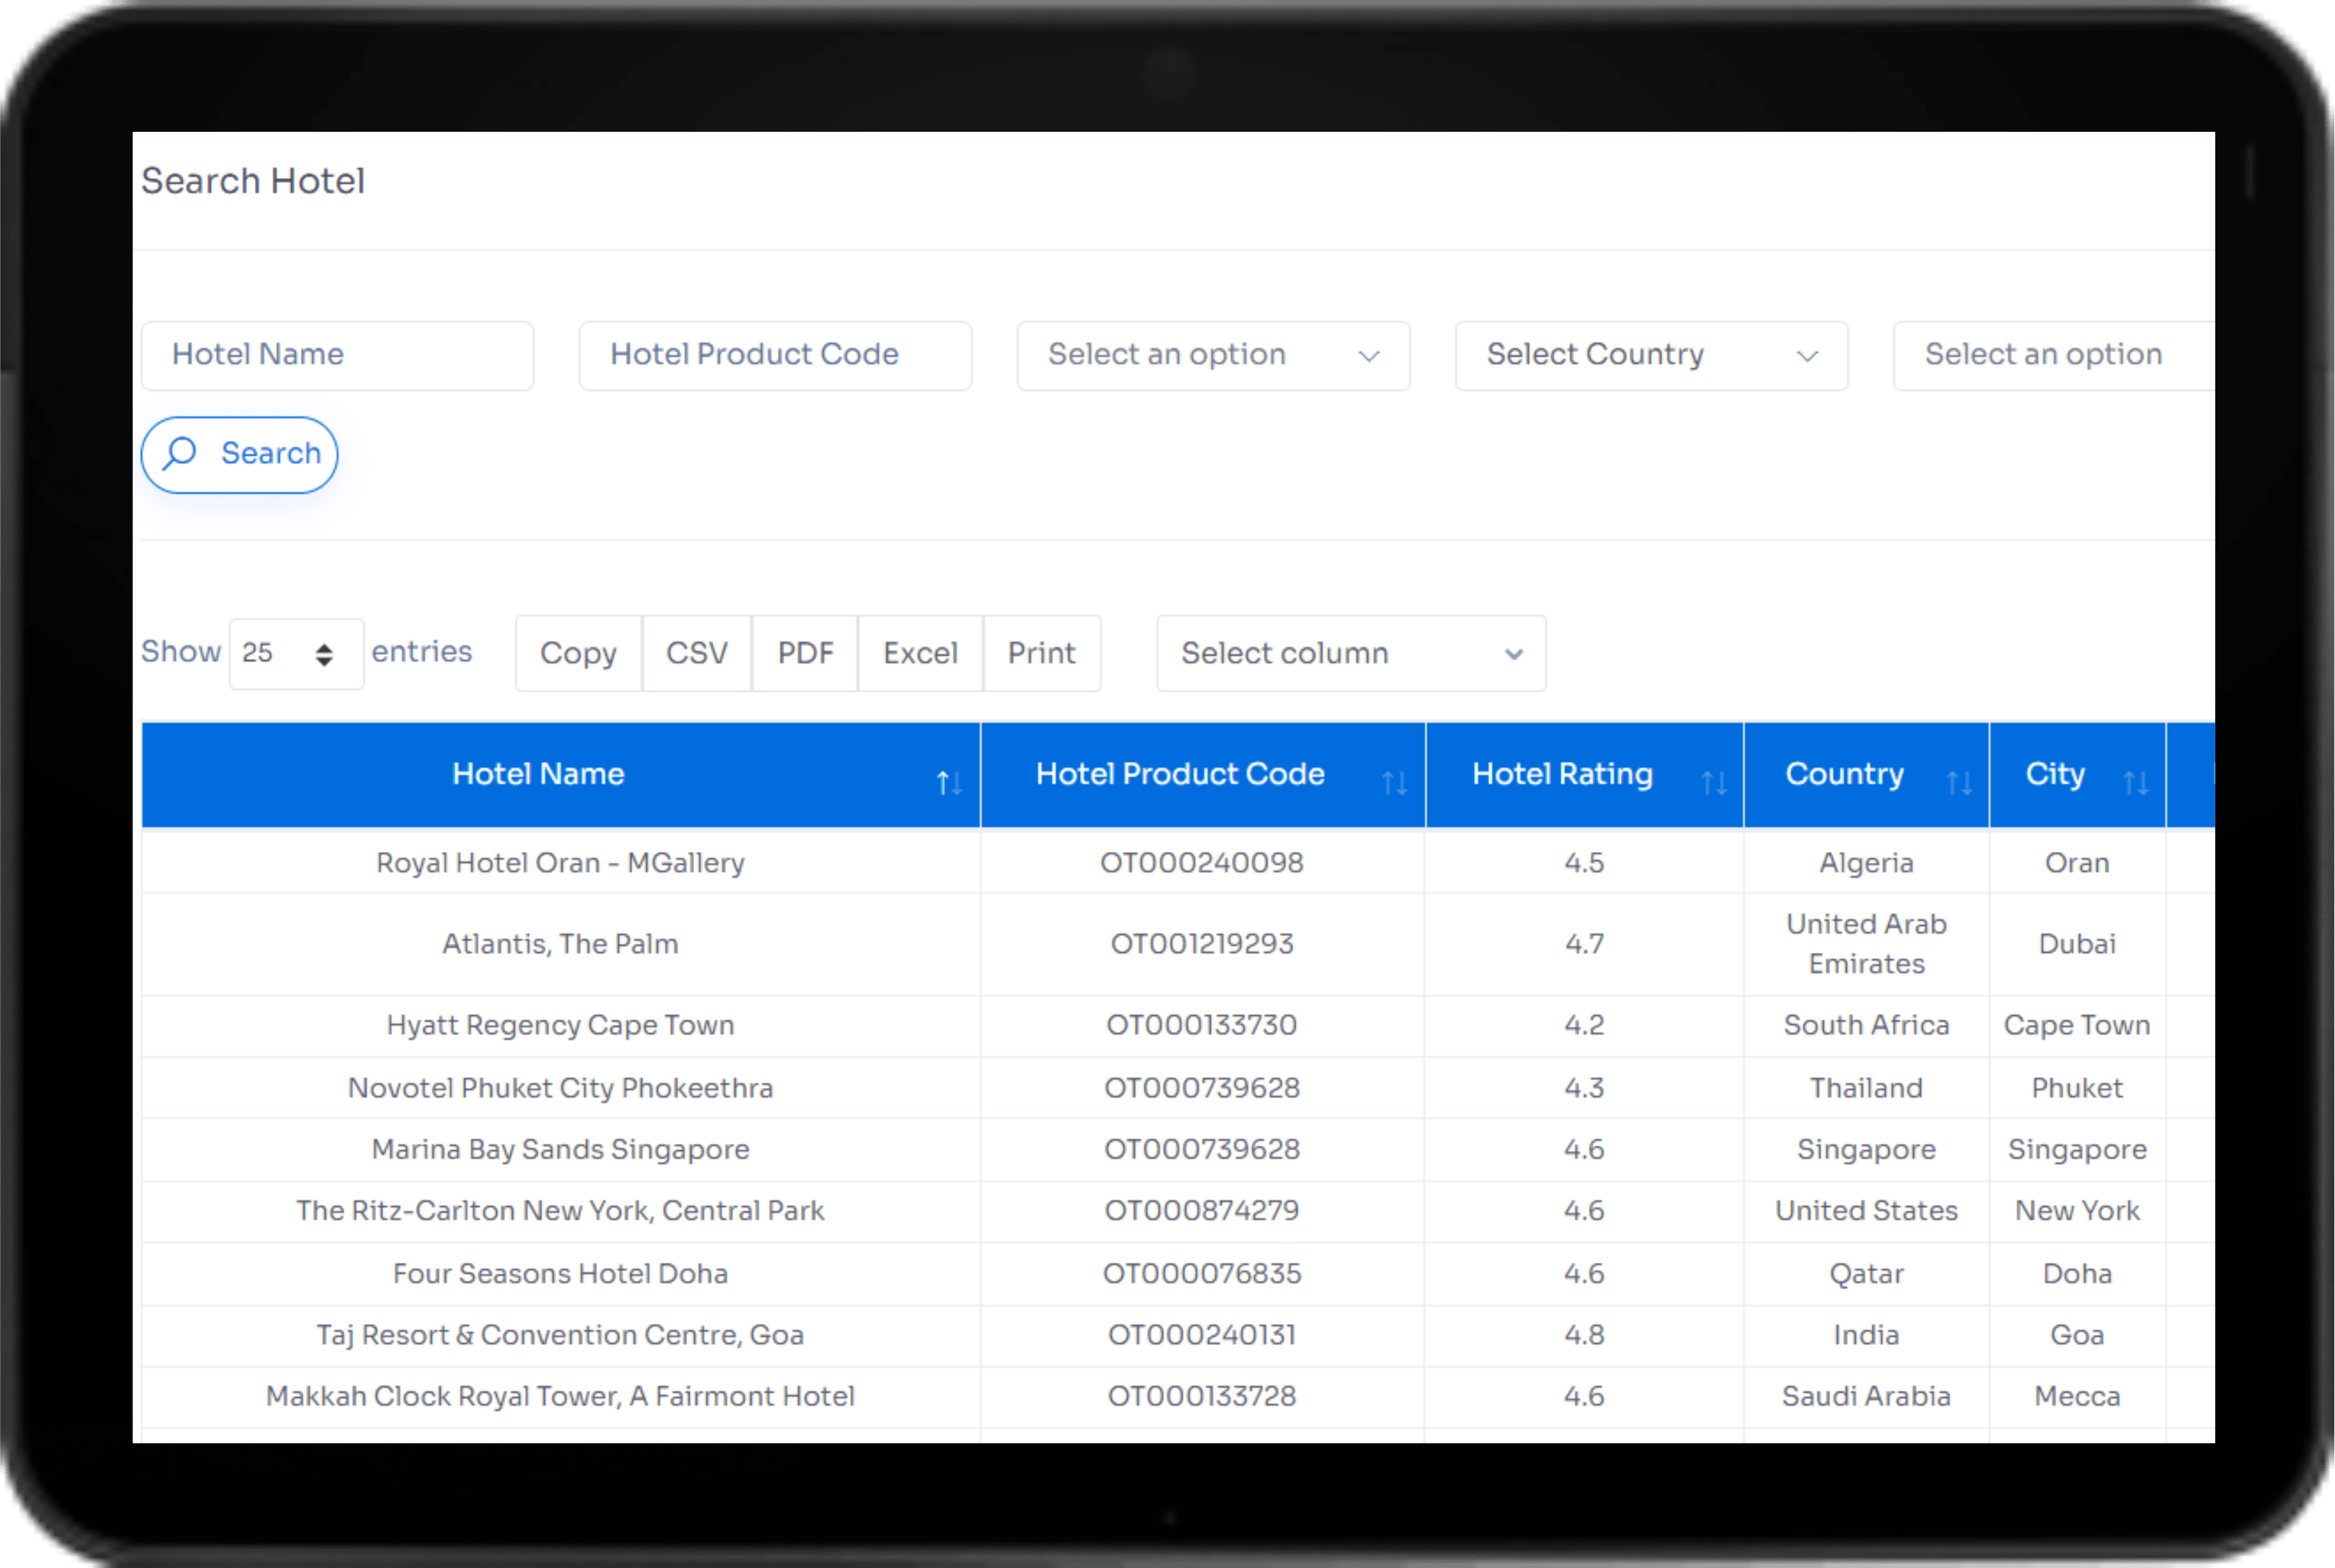Click the magnifier icon in Search button

pyautogui.click(x=180, y=453)
